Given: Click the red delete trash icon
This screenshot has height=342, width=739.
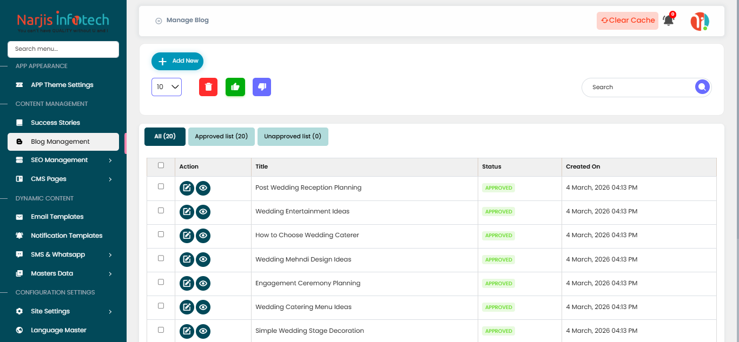Looking at the screenshot, I should tap(208, 87).
